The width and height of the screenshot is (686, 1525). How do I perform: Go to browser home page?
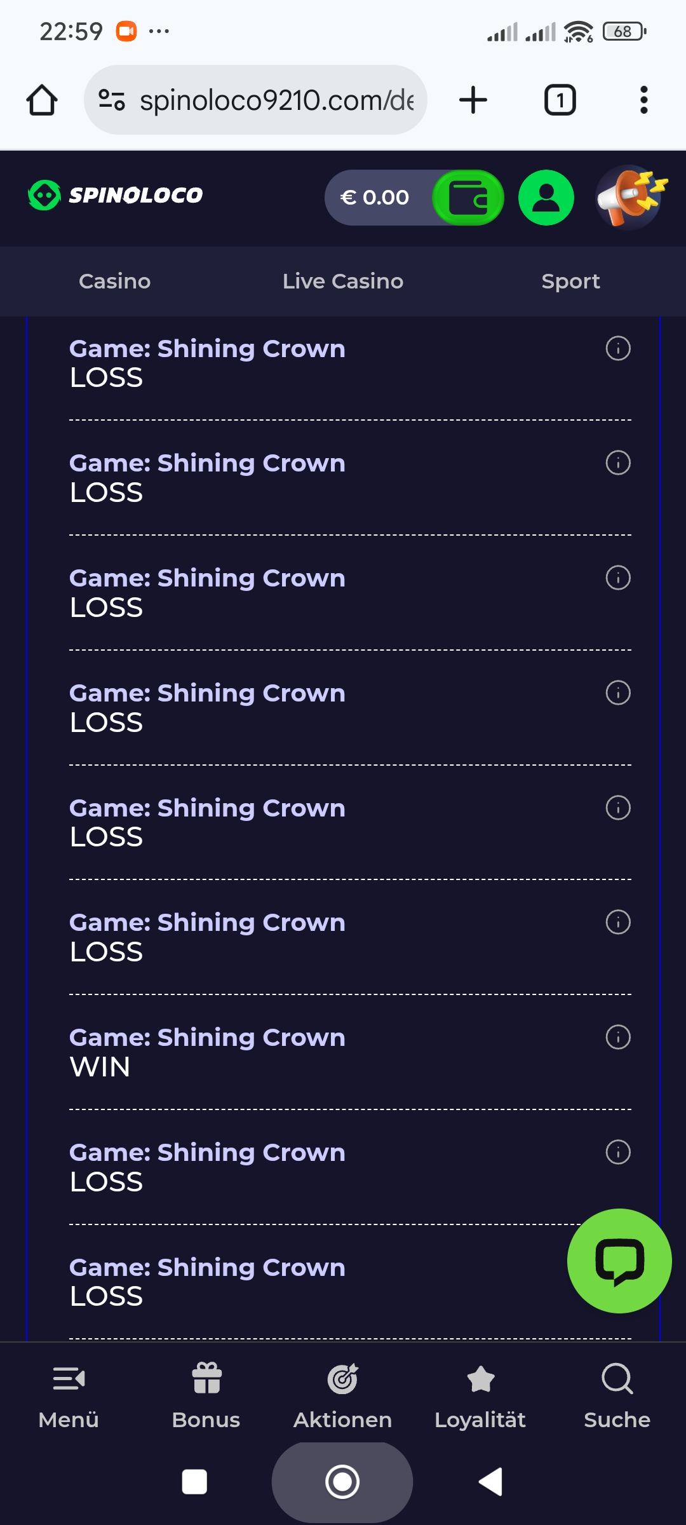click(42, 100)
